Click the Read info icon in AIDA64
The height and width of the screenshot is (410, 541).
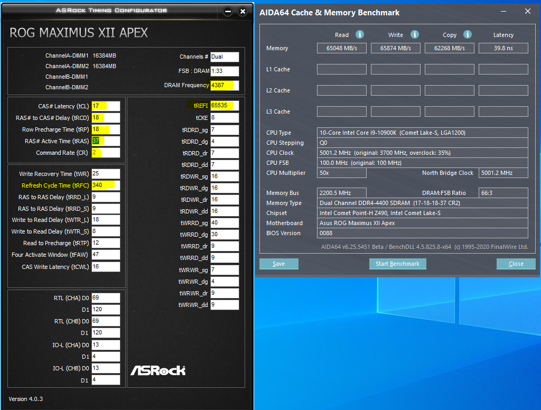click(359, 34)
